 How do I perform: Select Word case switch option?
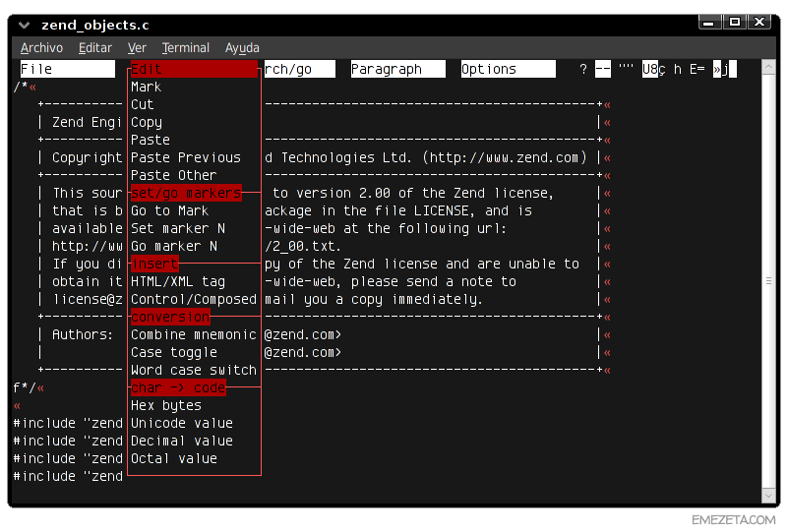click(x=194, y=370)
